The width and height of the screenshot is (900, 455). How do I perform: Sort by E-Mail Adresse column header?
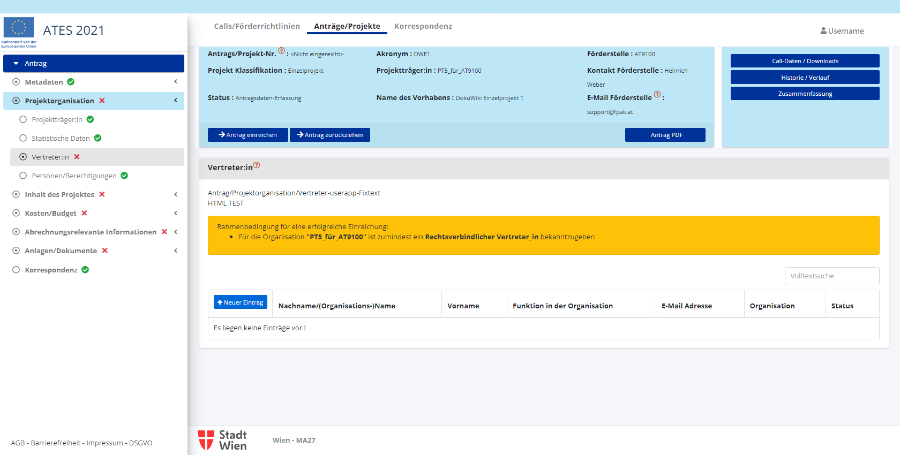[687, 306]
